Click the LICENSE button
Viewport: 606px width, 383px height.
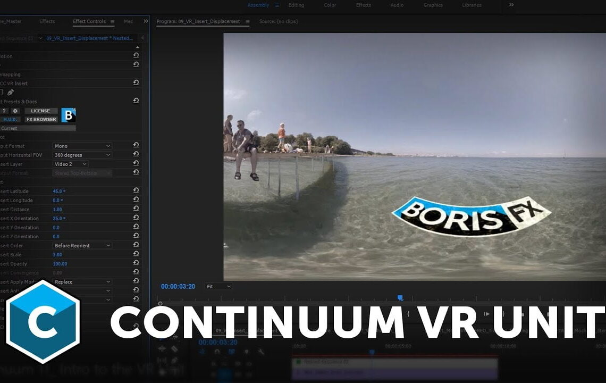tap(41, 111)
